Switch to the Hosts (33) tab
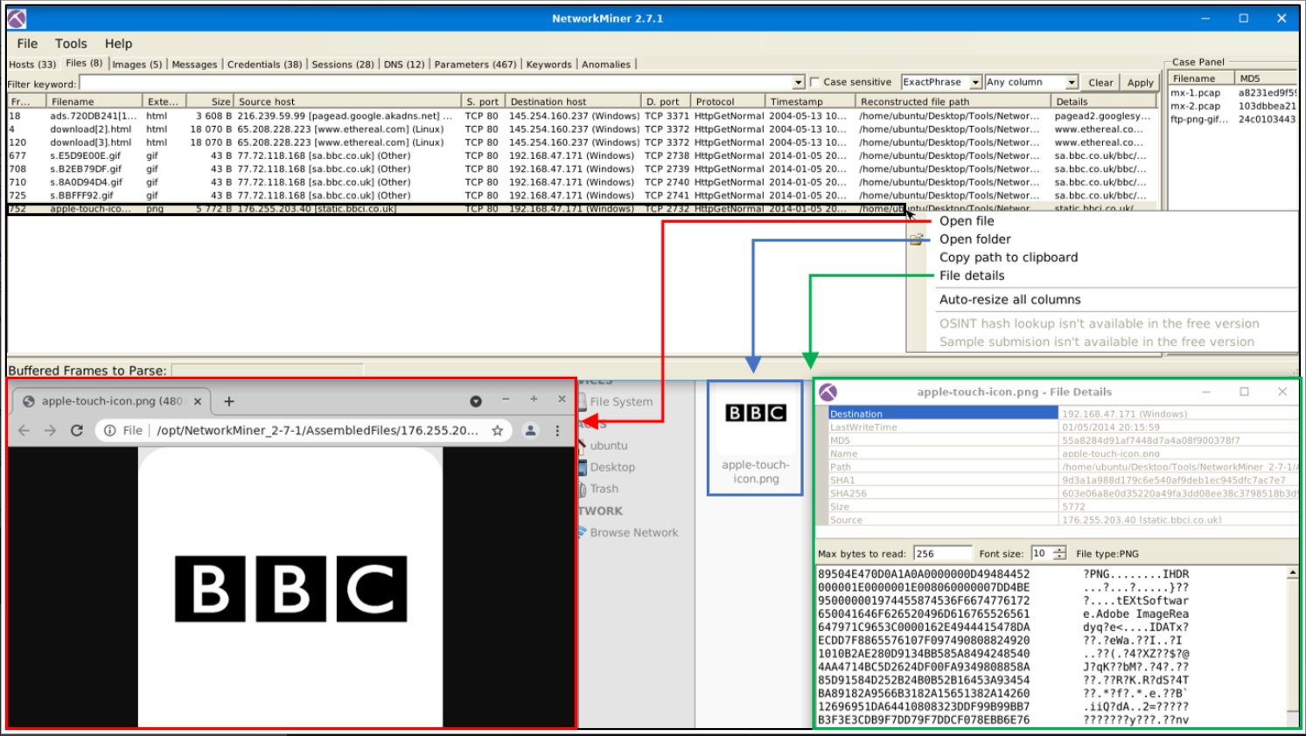The height and width of the screenshot is (736, 1306). (32, 65)
